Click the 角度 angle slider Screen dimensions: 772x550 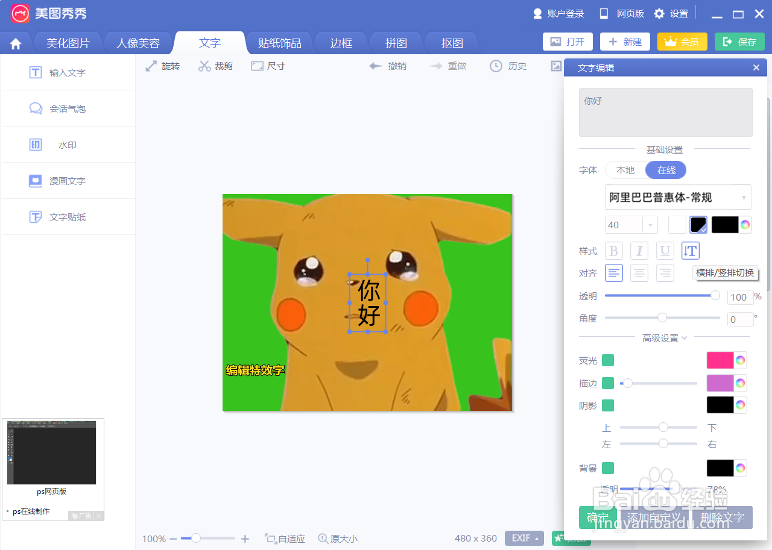[x=662, y=317]
